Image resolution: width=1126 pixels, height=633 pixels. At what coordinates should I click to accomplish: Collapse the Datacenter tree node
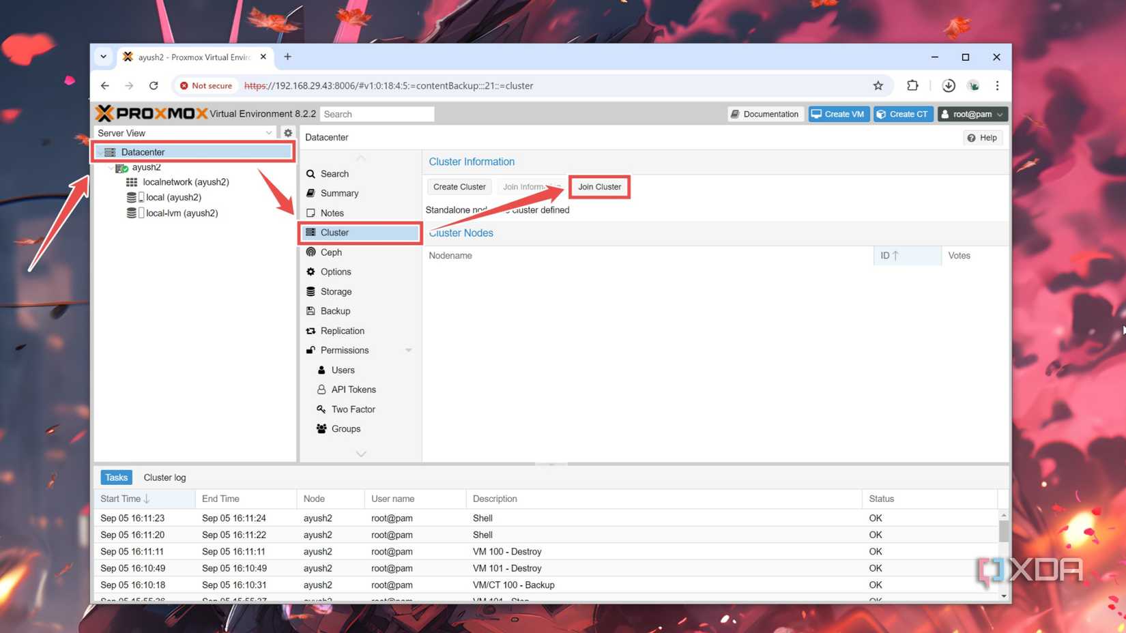coord(100,151)
